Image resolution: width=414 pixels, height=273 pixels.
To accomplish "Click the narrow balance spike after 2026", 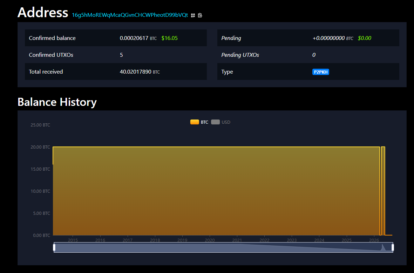I will (383, 191).
